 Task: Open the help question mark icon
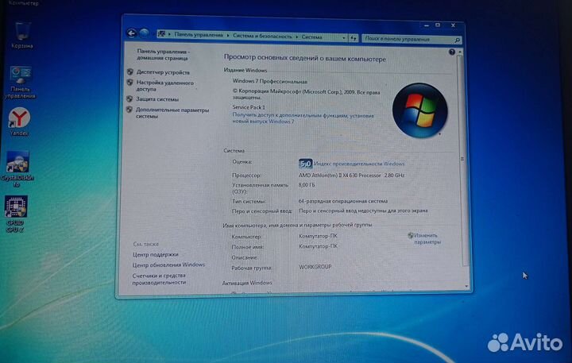point(451,52)
